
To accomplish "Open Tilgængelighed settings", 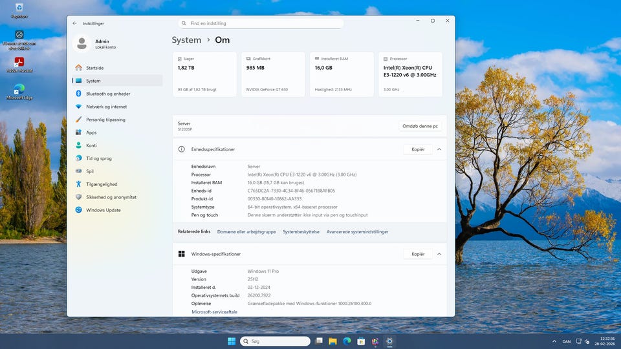I will point(102,184).
